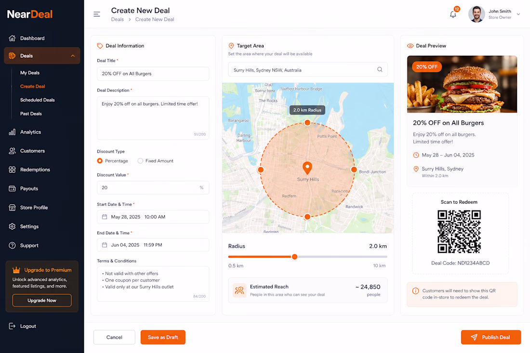Click the hamburger menu icon

pyautogui.click(x=97, y=14)
